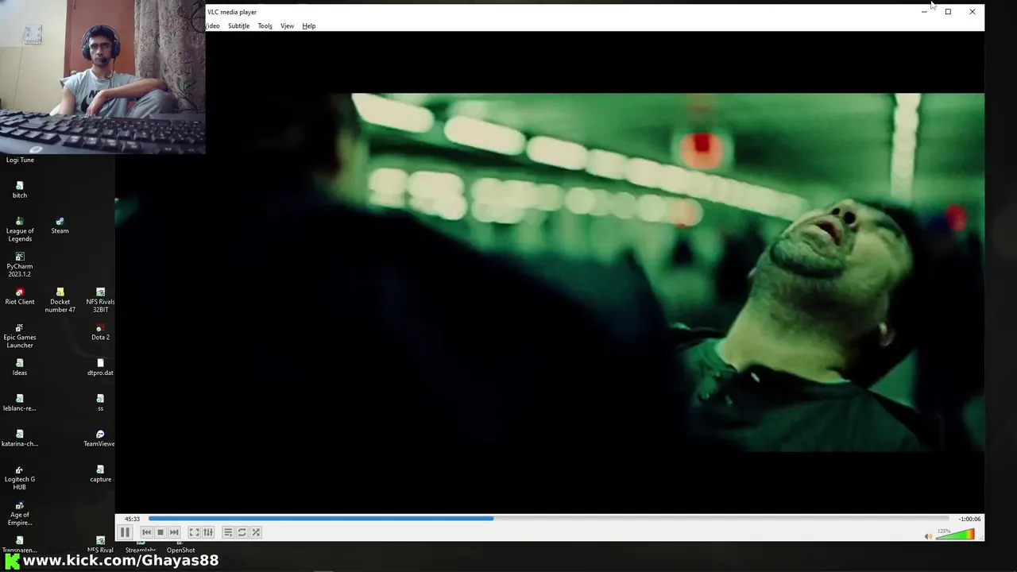Open the View menu
Viewport: 1017px width, 572px height.
pyautogui.click(x=287, y=26)
